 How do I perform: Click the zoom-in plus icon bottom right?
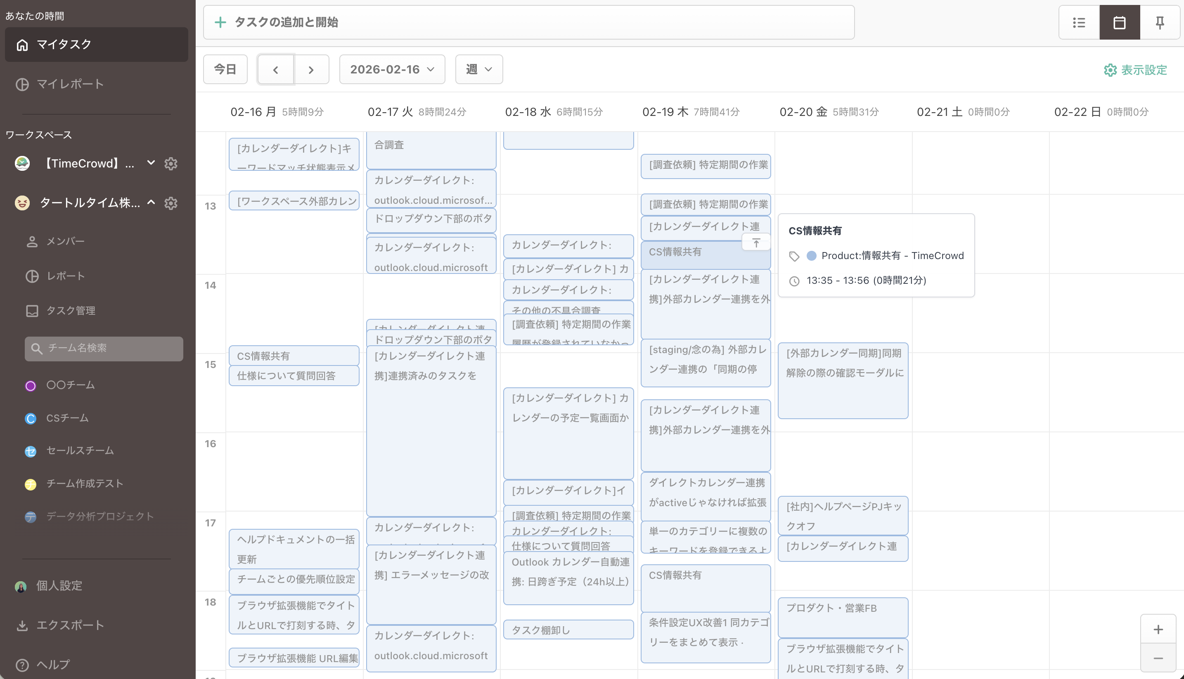[1158, 629]
